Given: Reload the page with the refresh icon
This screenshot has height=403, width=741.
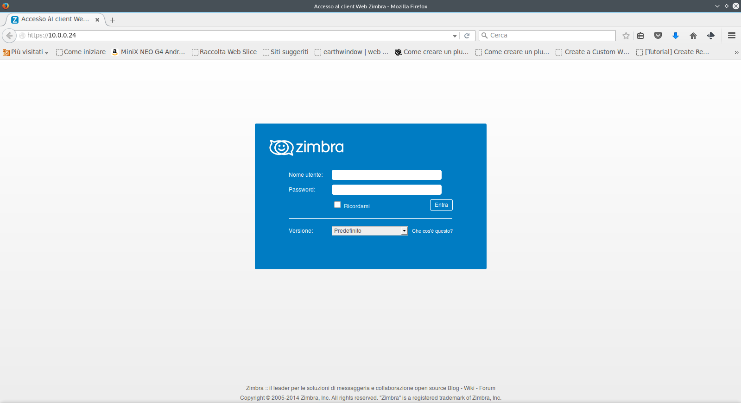Looking at the screenshot, I should pos(467,36).
